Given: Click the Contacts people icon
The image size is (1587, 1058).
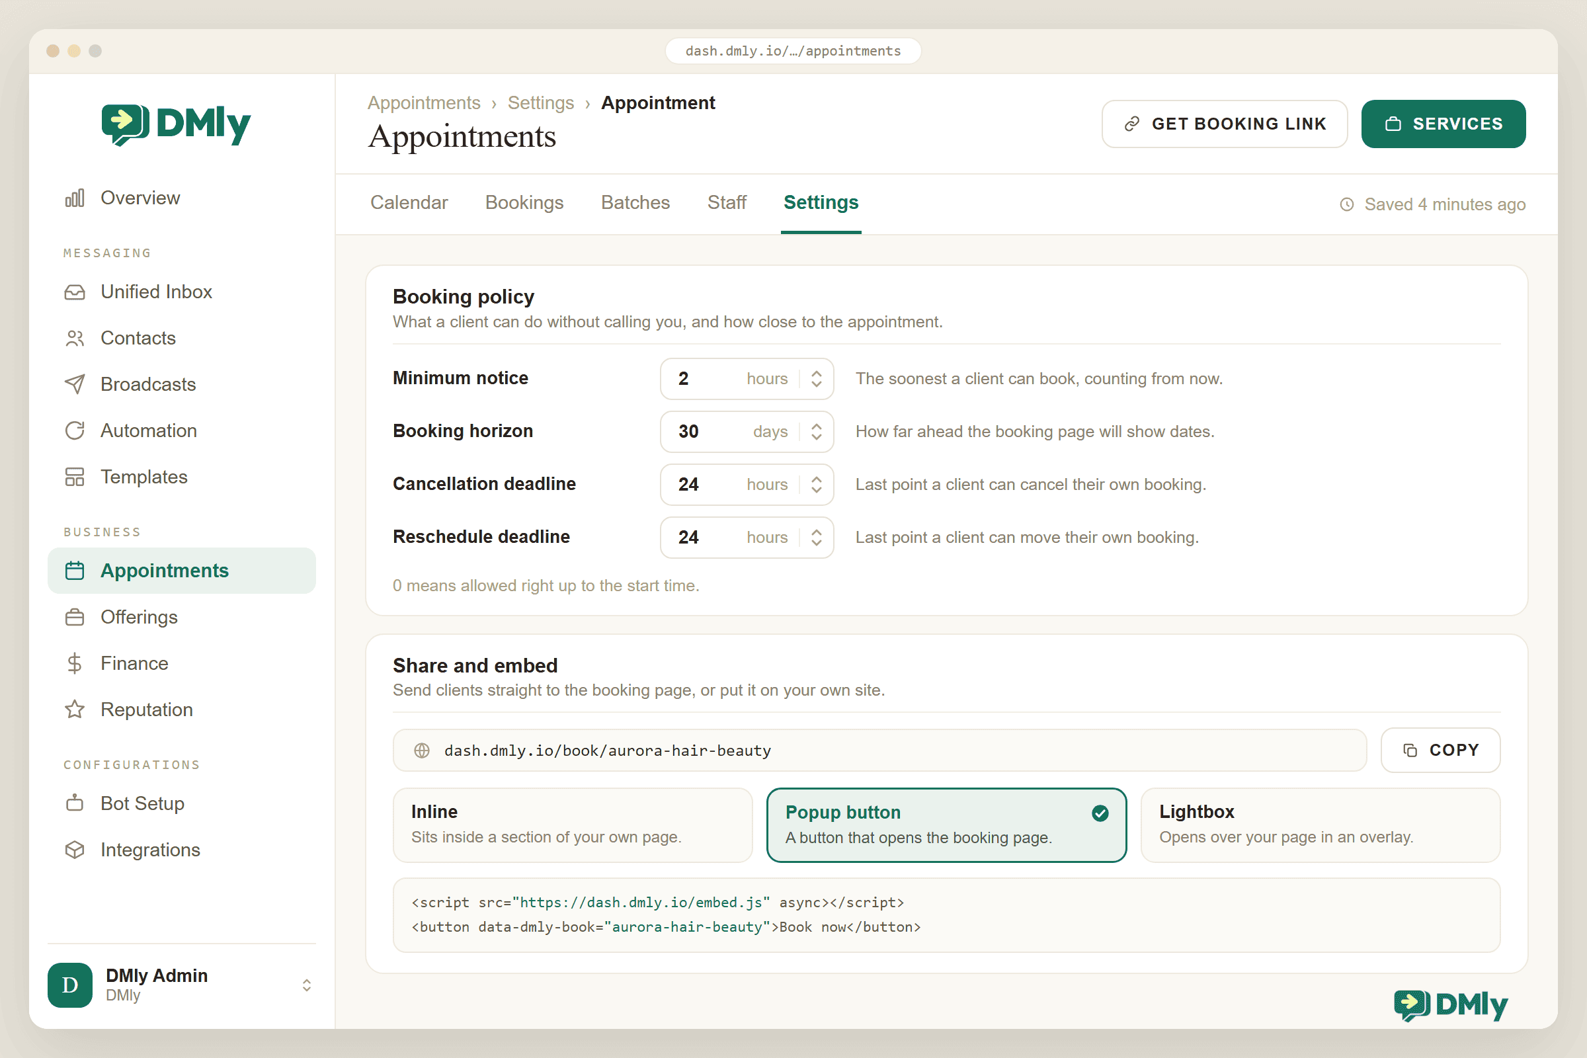Looking at the screenshot, I should coord(75,338).
